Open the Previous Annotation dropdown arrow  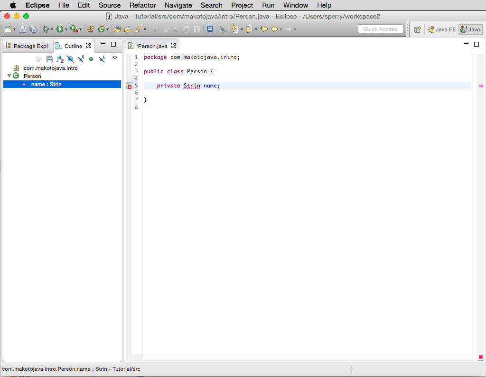pyautogui.click(x=256, y=29)
